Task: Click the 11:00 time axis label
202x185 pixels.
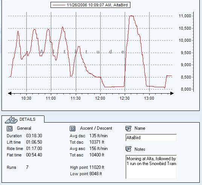Action: pyautogui.click(x=51, y=99)
